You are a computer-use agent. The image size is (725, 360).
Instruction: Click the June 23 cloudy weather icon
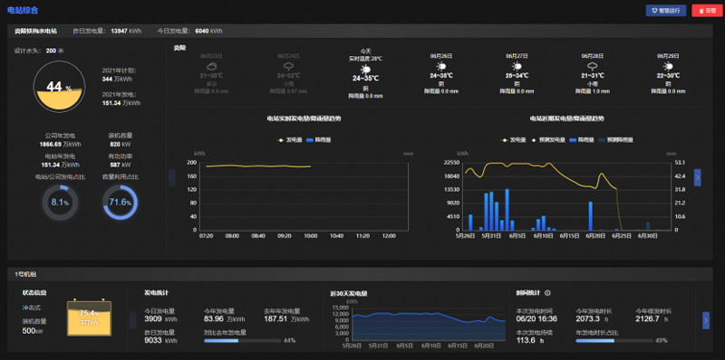coord(212,66)
